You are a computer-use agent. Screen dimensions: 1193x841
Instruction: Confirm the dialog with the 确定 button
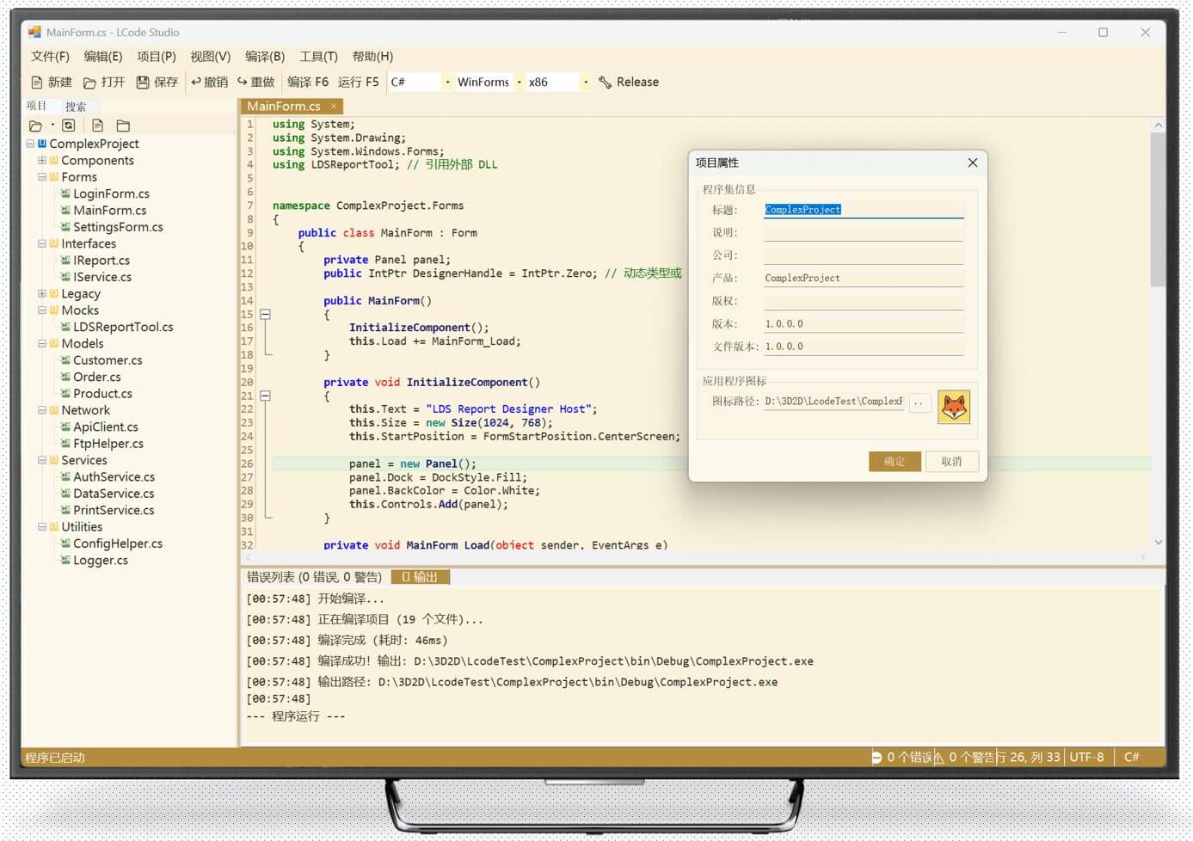(895, 462)
